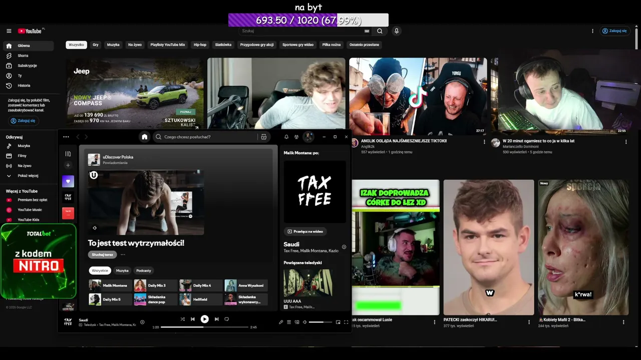Add Saudi to Liked Songs in player bar

(142, 322)
